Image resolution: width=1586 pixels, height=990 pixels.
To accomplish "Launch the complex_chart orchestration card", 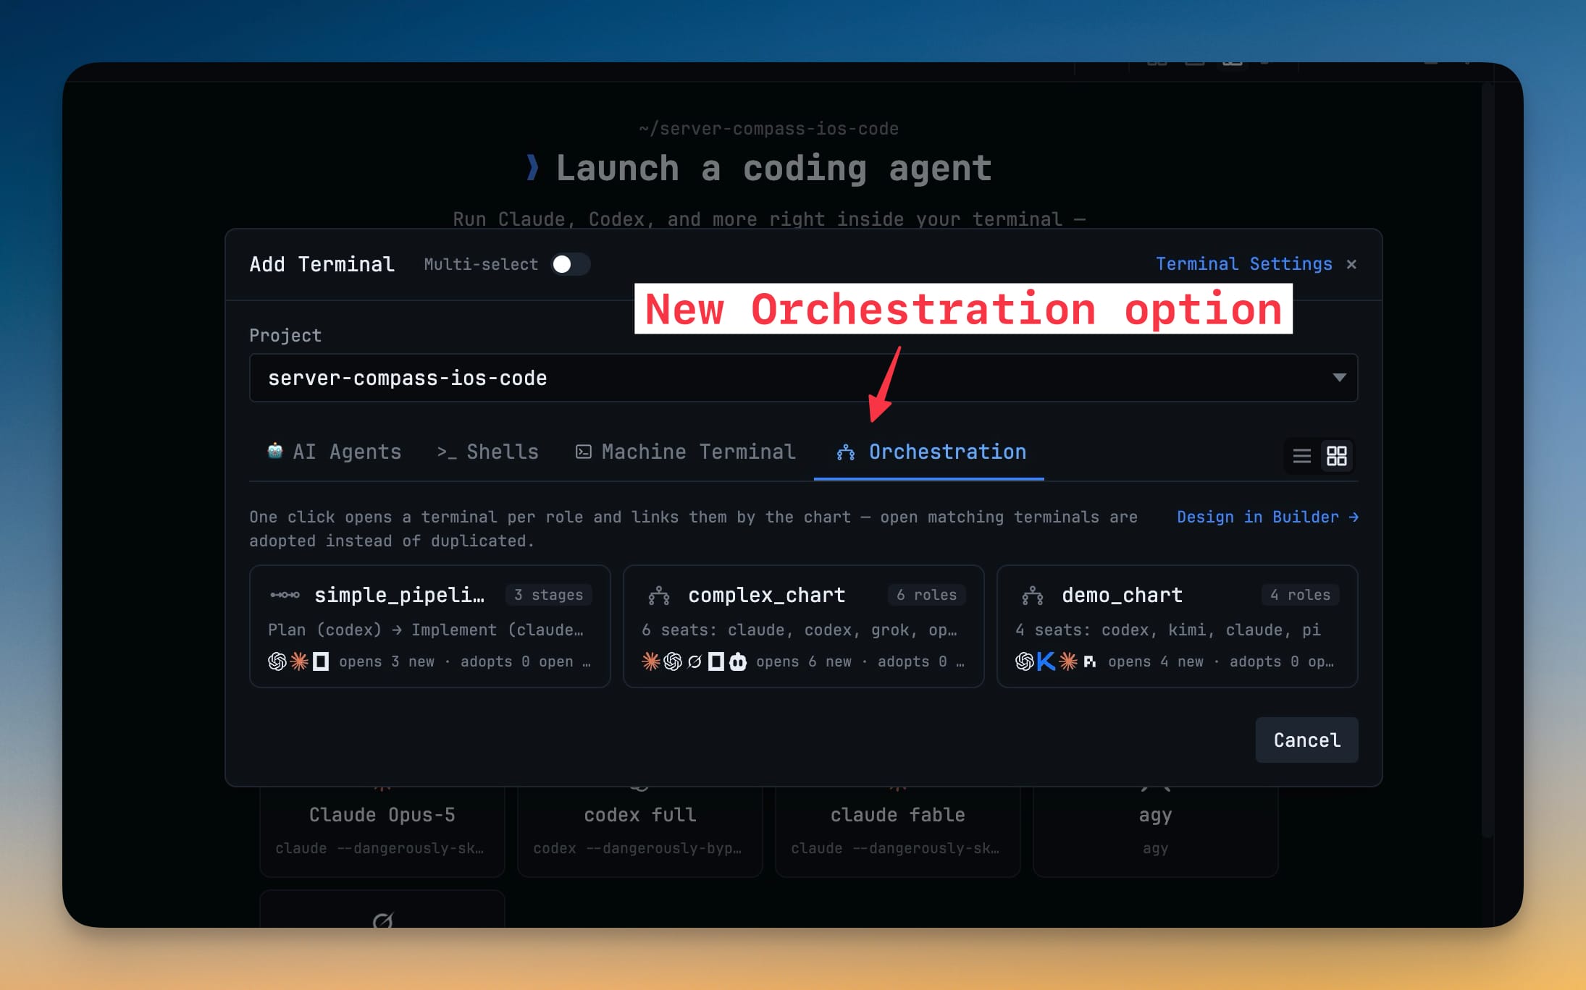I will click(x=804, y=627).
